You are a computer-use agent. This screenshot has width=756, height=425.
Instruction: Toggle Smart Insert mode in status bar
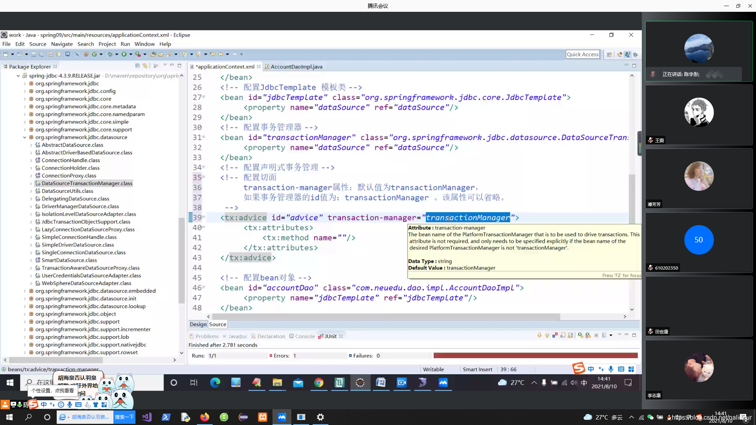coord(477,369)
